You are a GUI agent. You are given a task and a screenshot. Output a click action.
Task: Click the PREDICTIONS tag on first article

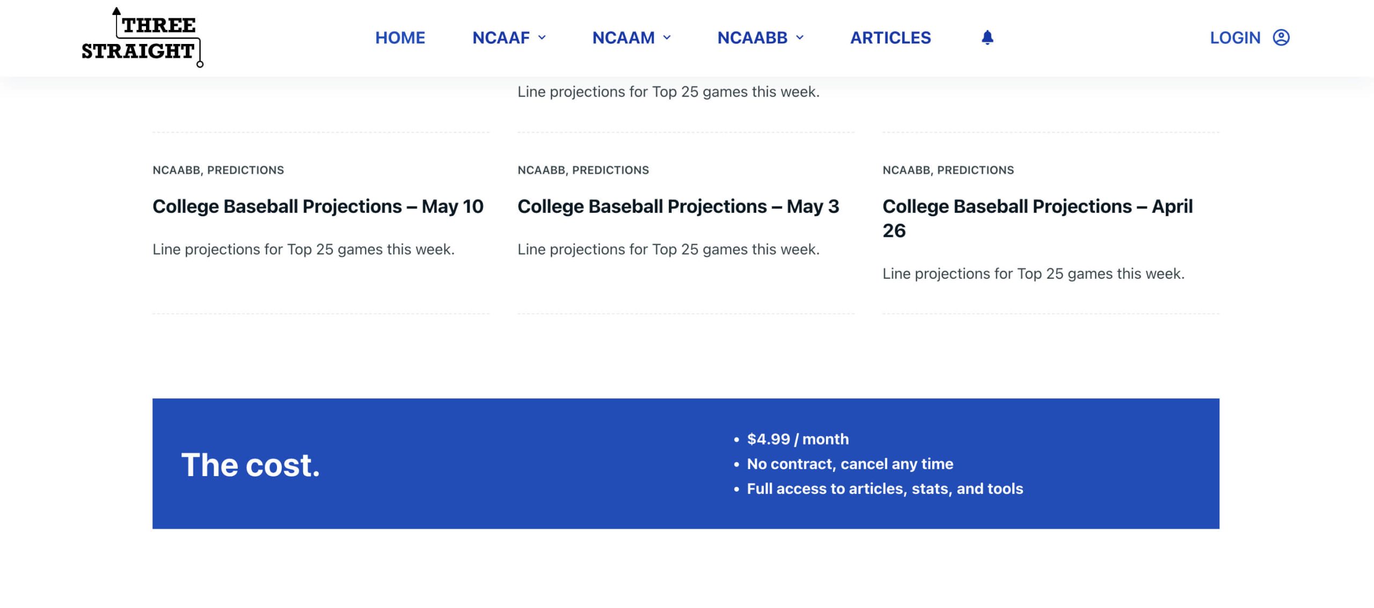245,170
